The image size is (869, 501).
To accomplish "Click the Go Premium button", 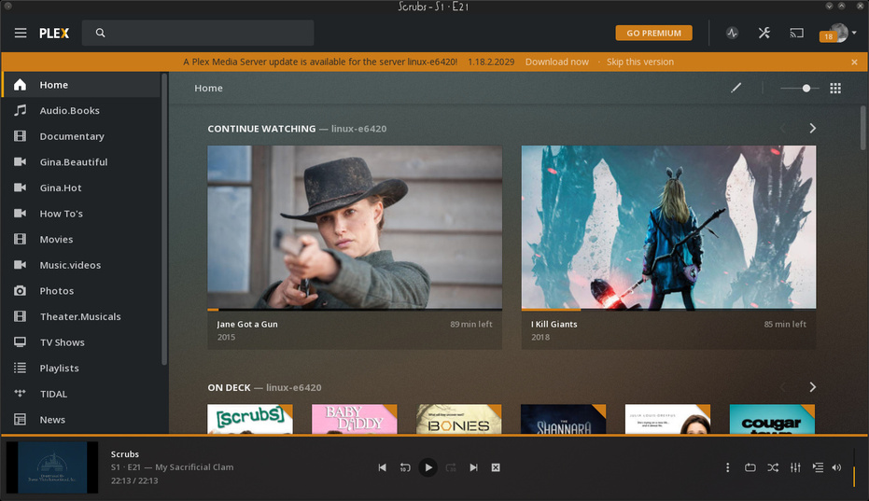I will pos(654,33).
